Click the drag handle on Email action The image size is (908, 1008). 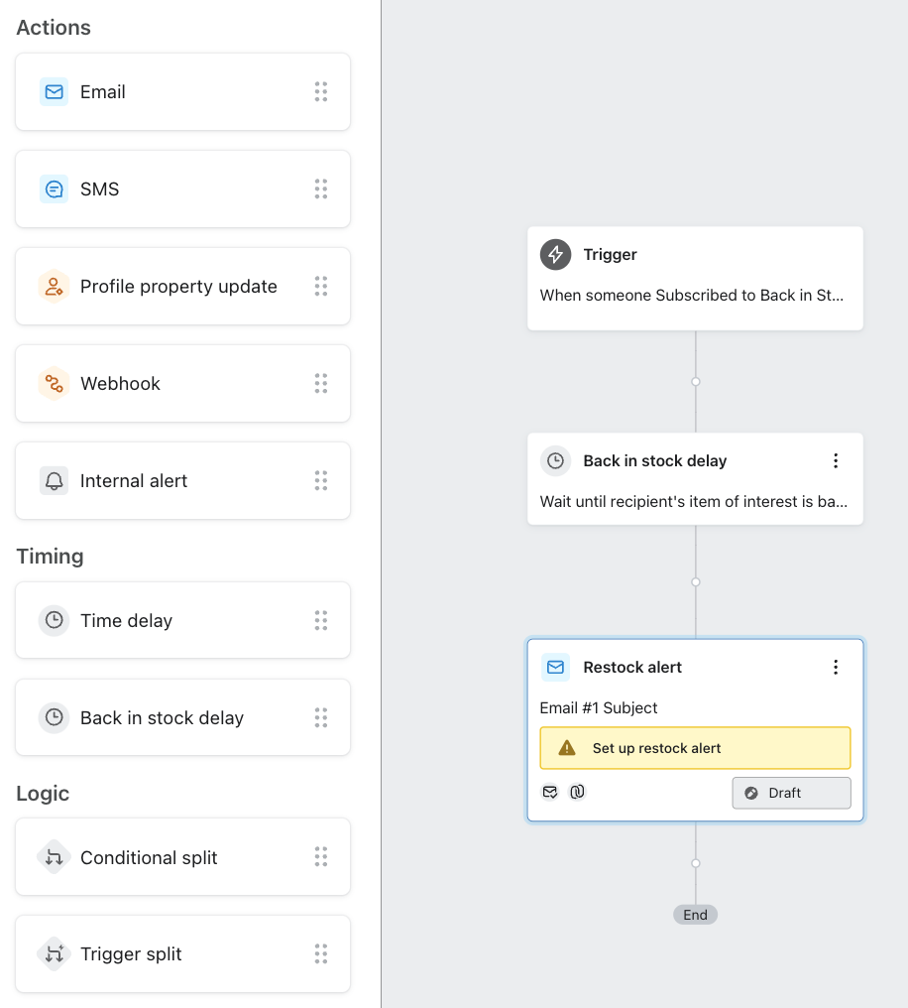click(x=321, y=92)
